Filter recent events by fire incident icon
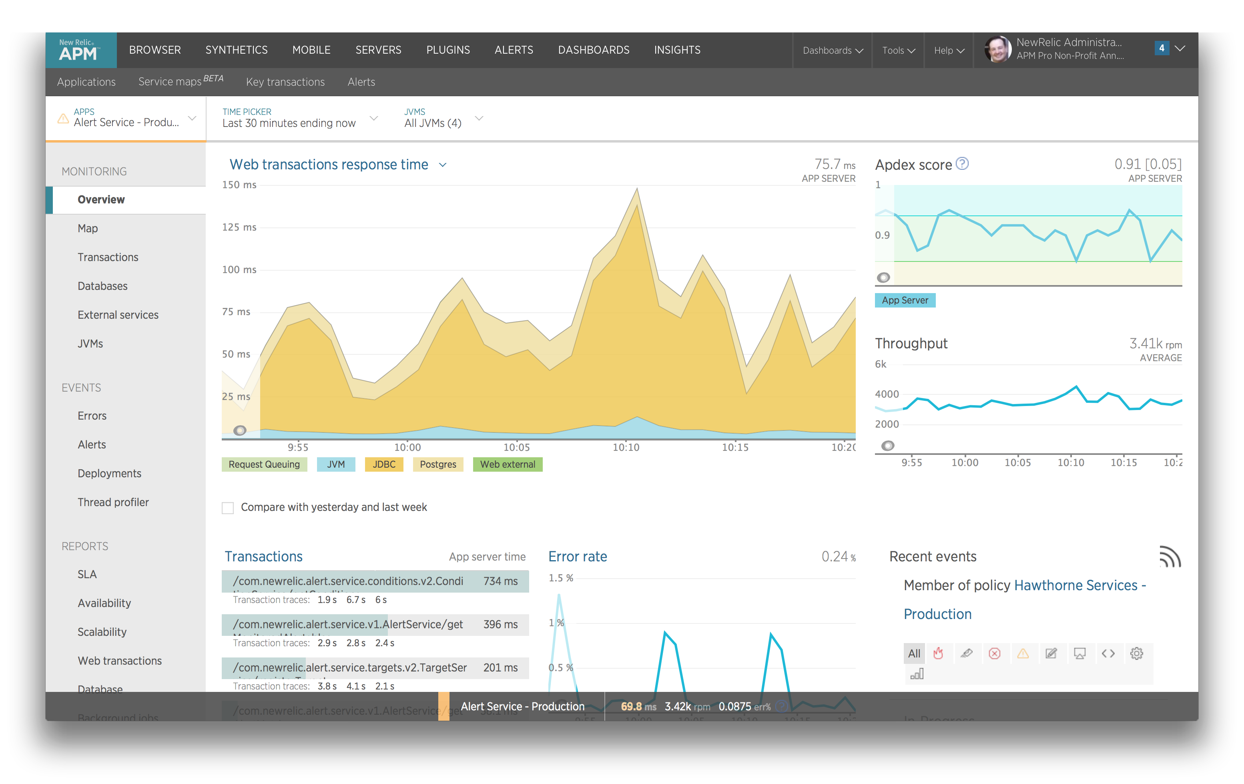This screenshot has height=784, width=1244. (938, 653)
